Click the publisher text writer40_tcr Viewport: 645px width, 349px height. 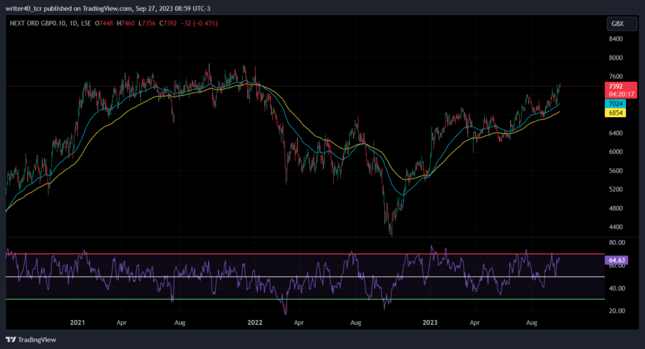pos(24,8)
